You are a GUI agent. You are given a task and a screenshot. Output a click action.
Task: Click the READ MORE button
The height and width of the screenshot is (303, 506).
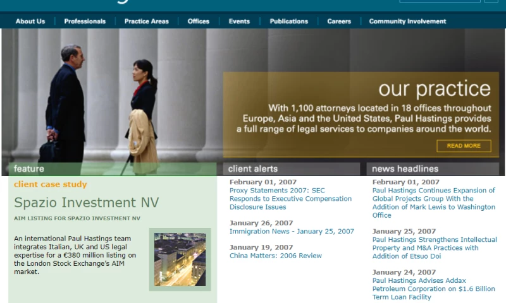[x=464, y=146]
